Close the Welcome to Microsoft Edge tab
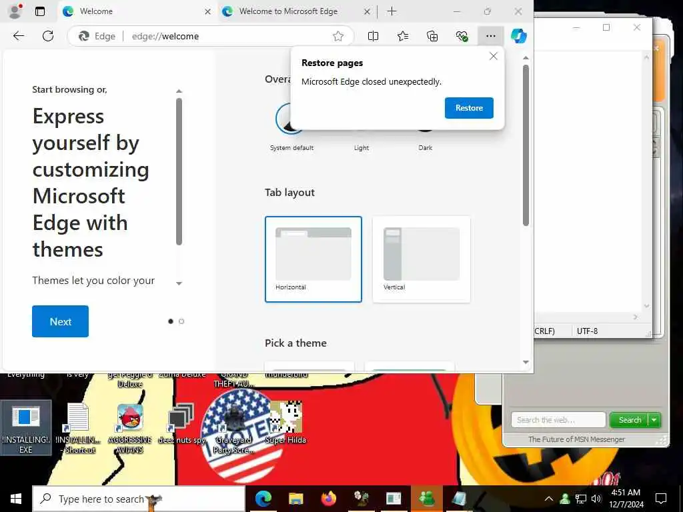This screenshot has height=512, width=683. 368,12
